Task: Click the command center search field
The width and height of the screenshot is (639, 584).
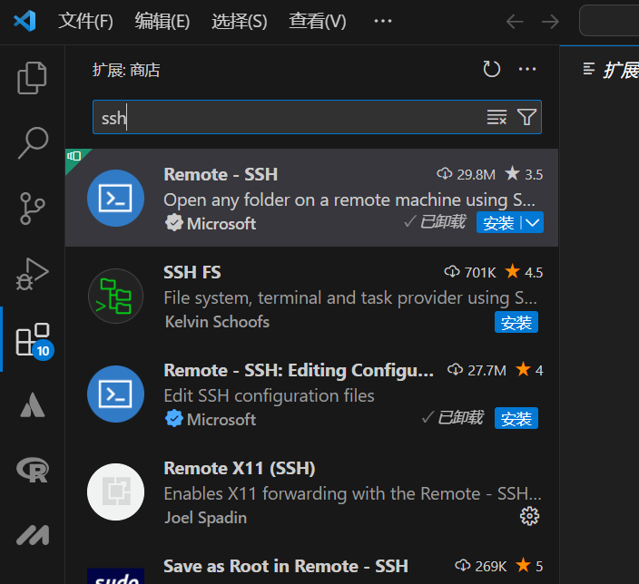Action: [609, 20]
